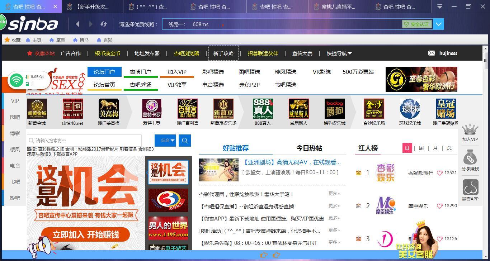The height and width of the screenshot is (261, 490).
Task: Expand 更多 next to 杏彩代理团 post
Action: click(x=334, y=194)
